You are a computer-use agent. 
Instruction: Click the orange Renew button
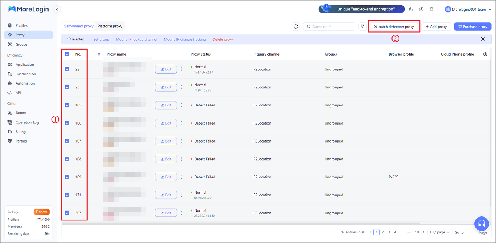click(x=41, y=212)
